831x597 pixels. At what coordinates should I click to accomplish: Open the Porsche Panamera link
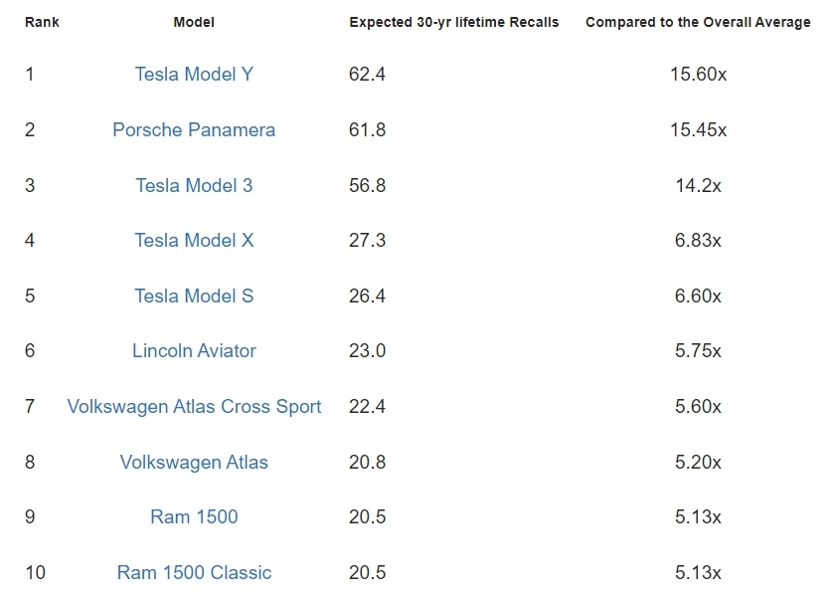coord(194,130)
